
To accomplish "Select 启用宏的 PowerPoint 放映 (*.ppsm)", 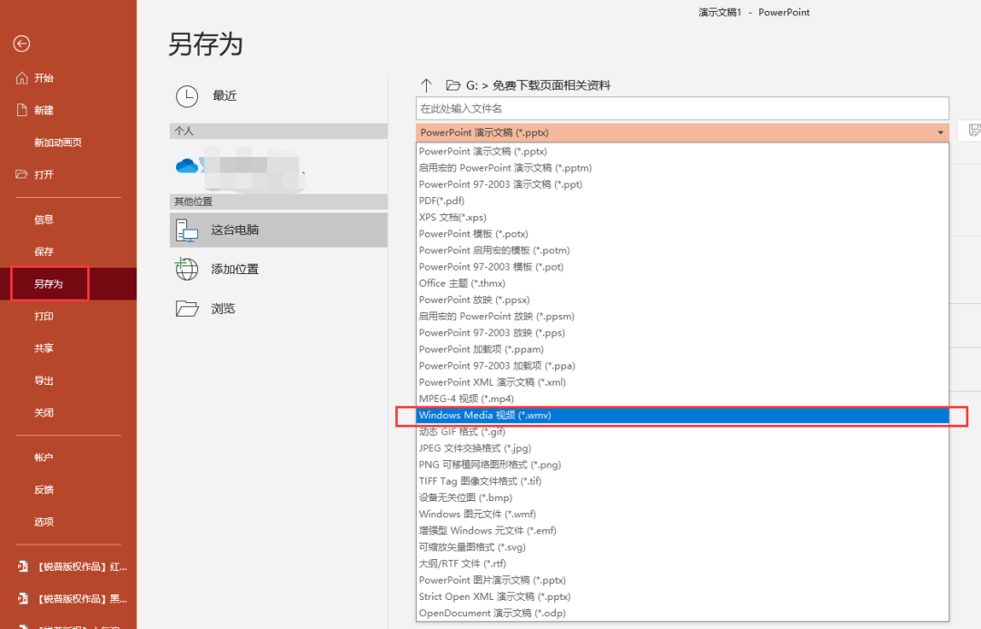I will [682, 317].
